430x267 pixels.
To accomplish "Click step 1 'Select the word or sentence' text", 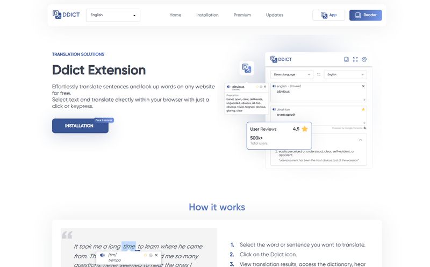I will pyautogui.click(x=303, y=245).
